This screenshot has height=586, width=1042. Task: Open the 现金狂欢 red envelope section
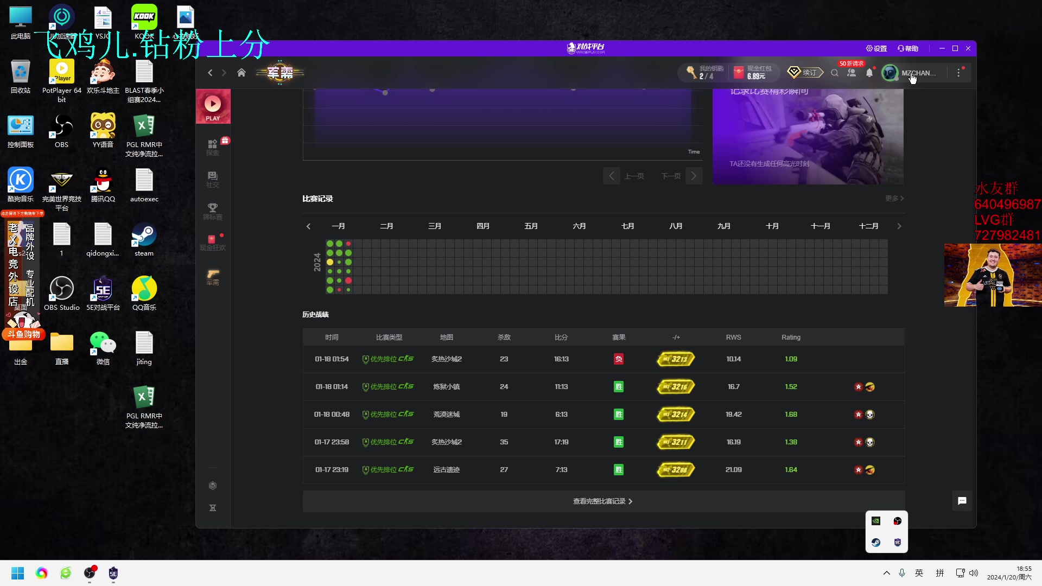213,242
